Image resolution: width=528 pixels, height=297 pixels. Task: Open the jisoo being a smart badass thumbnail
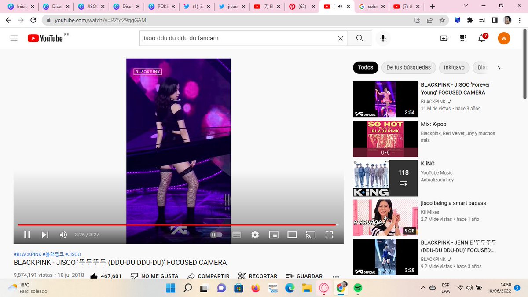[385, 217]
